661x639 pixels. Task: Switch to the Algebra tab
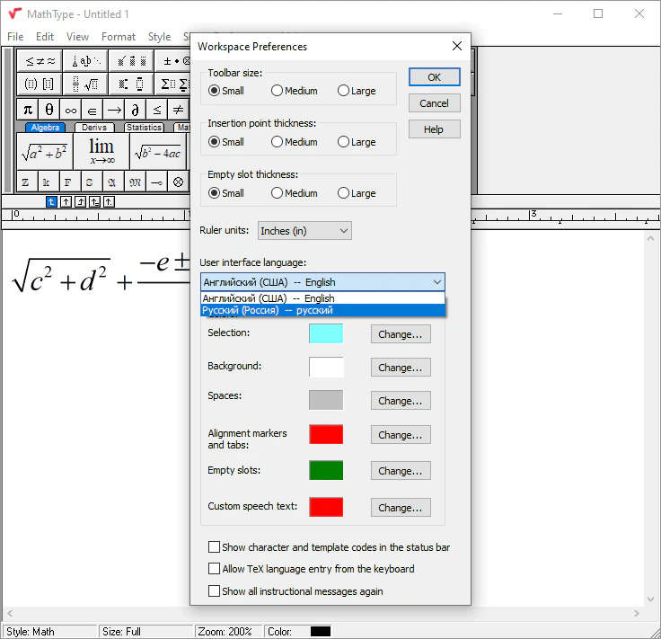[45, 128]
